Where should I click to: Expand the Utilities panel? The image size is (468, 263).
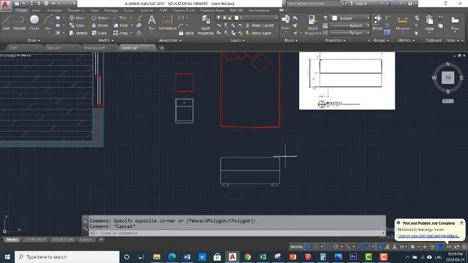406,40
